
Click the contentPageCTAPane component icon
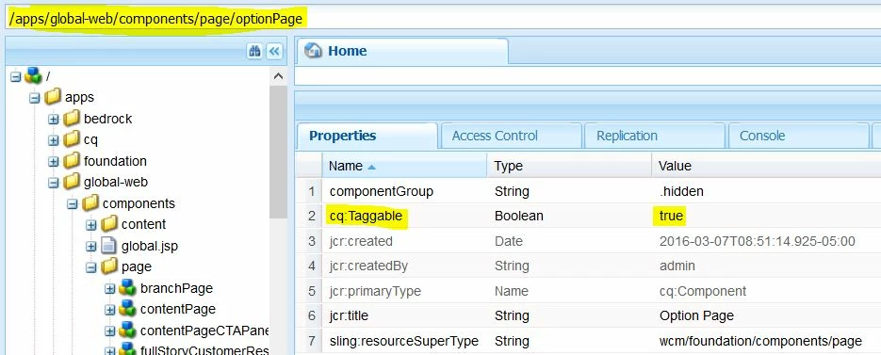coord(128,331)
